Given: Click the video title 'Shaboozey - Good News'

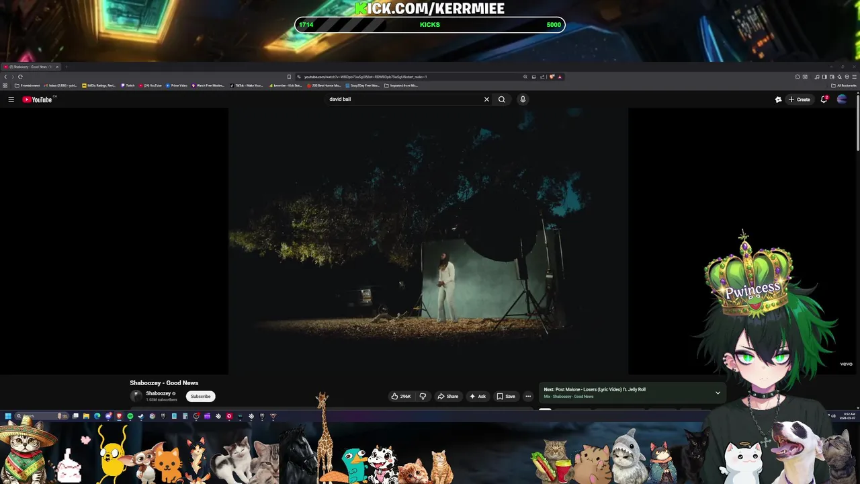Looking at the screenshot, I should pos(164,383).
